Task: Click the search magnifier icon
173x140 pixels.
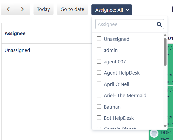Action: coord(159,24)
